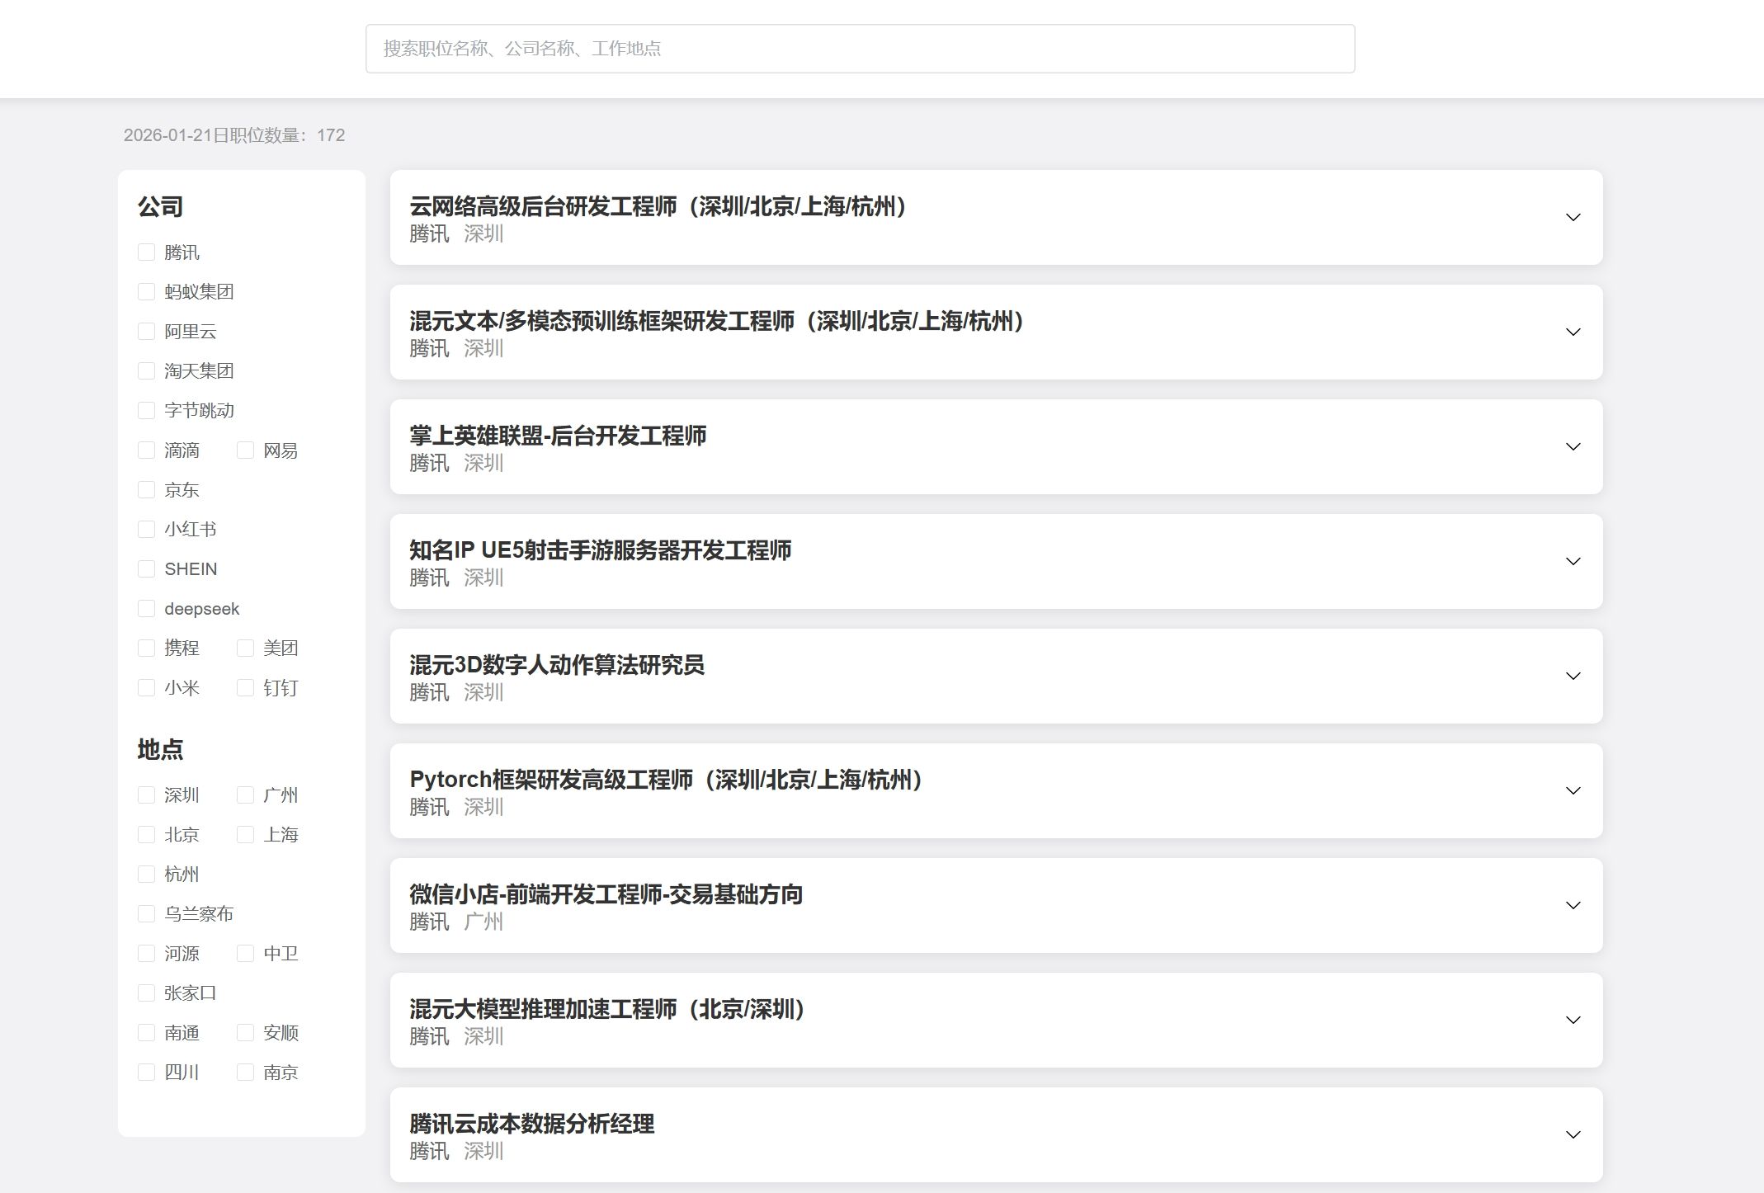Open the Pytorch框架研发高级工程师 job title
The width and height of the screenshot is (1764, 1193).
(x=666, y=780)
